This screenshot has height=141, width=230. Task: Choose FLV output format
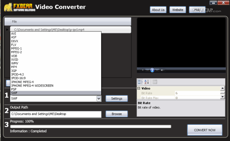(56, 45)
